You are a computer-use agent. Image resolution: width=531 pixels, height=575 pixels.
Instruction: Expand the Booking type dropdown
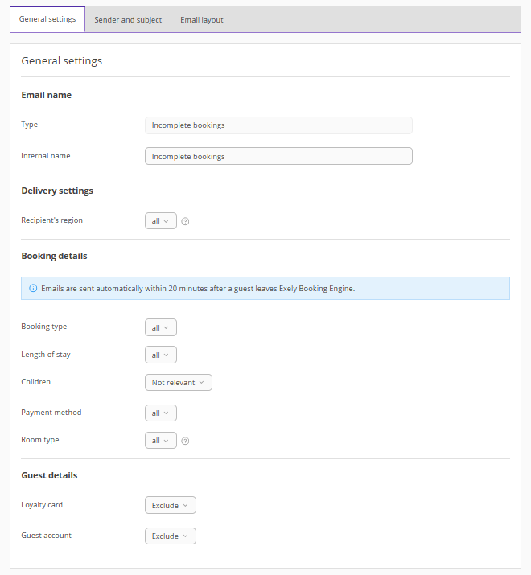tap(160, 327)
